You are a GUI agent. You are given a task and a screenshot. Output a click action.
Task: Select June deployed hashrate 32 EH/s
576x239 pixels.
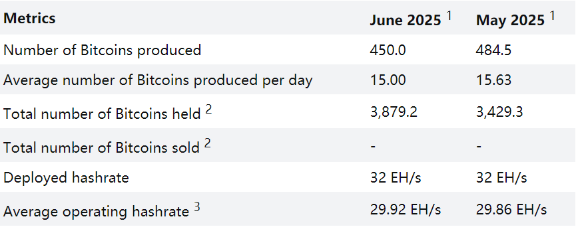(x=396, y=178)
